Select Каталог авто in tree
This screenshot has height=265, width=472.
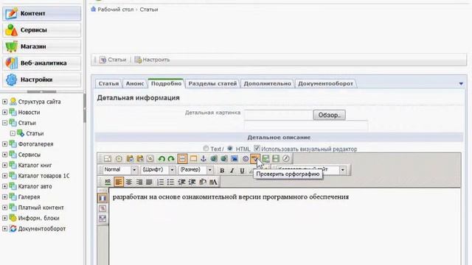[x=35, y=186]
